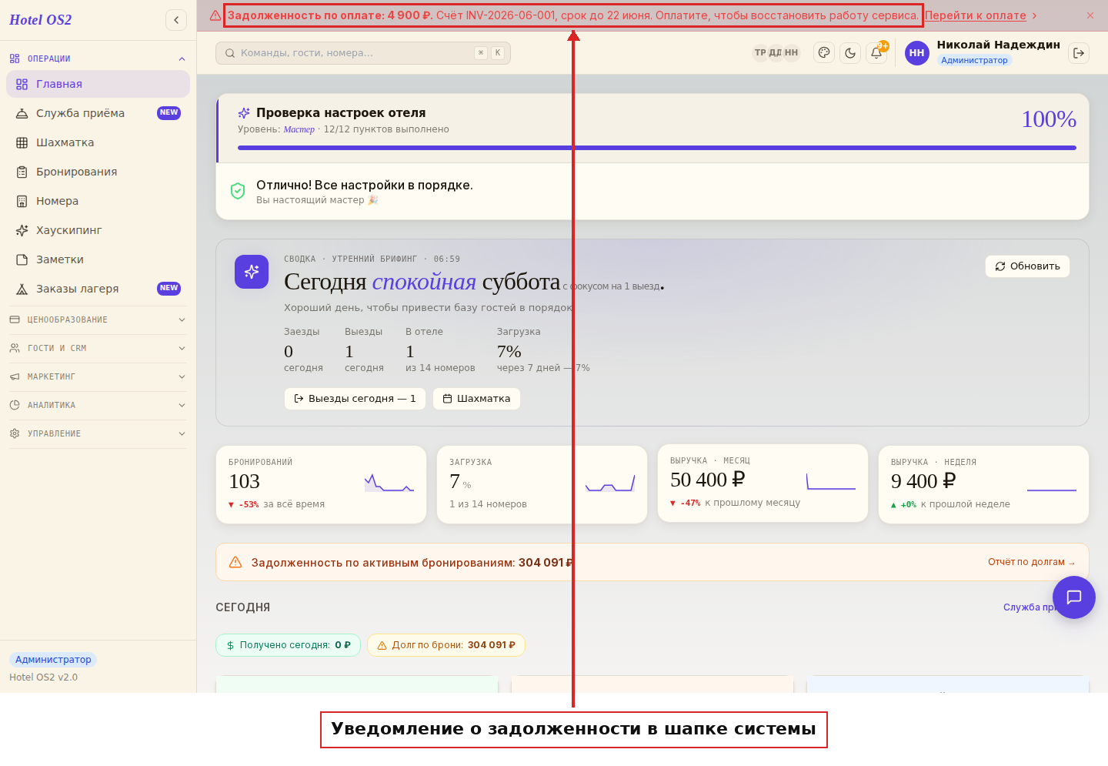
Task: Expand the Маркетинг sidebar group
Action: point(98,376)
